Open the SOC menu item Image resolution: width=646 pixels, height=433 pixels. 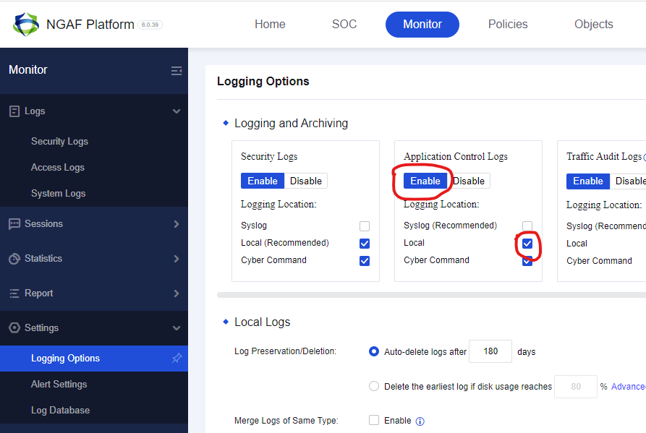[x=344, y=24]
